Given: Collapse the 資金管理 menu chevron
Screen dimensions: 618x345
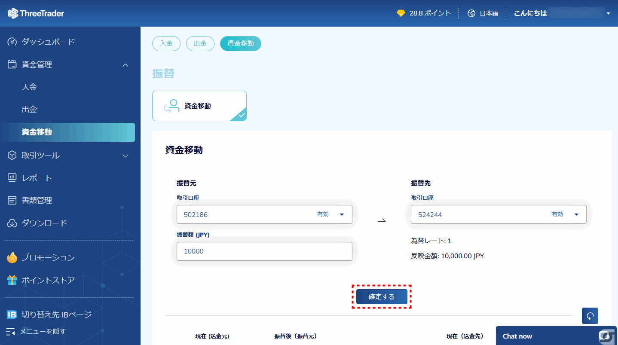Looking at the screenshot, I should click(125, 65).
